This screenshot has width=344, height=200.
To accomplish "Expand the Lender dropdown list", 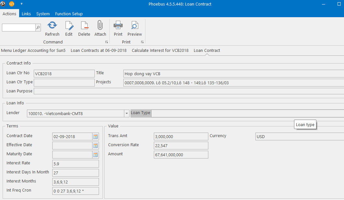I will (x=127, y=113).
